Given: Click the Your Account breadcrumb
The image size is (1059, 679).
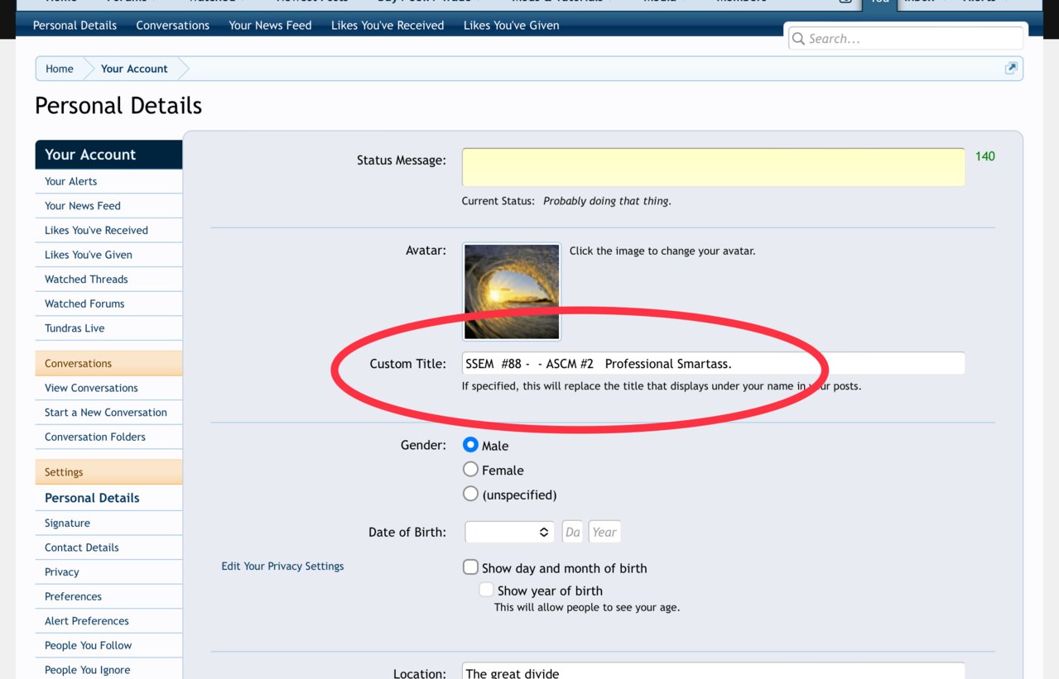Looking at the screenshot, I should click(x=134, y=69).
